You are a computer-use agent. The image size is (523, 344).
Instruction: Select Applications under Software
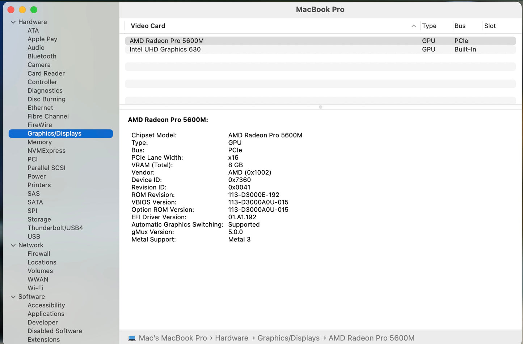(x=46, y=314)
